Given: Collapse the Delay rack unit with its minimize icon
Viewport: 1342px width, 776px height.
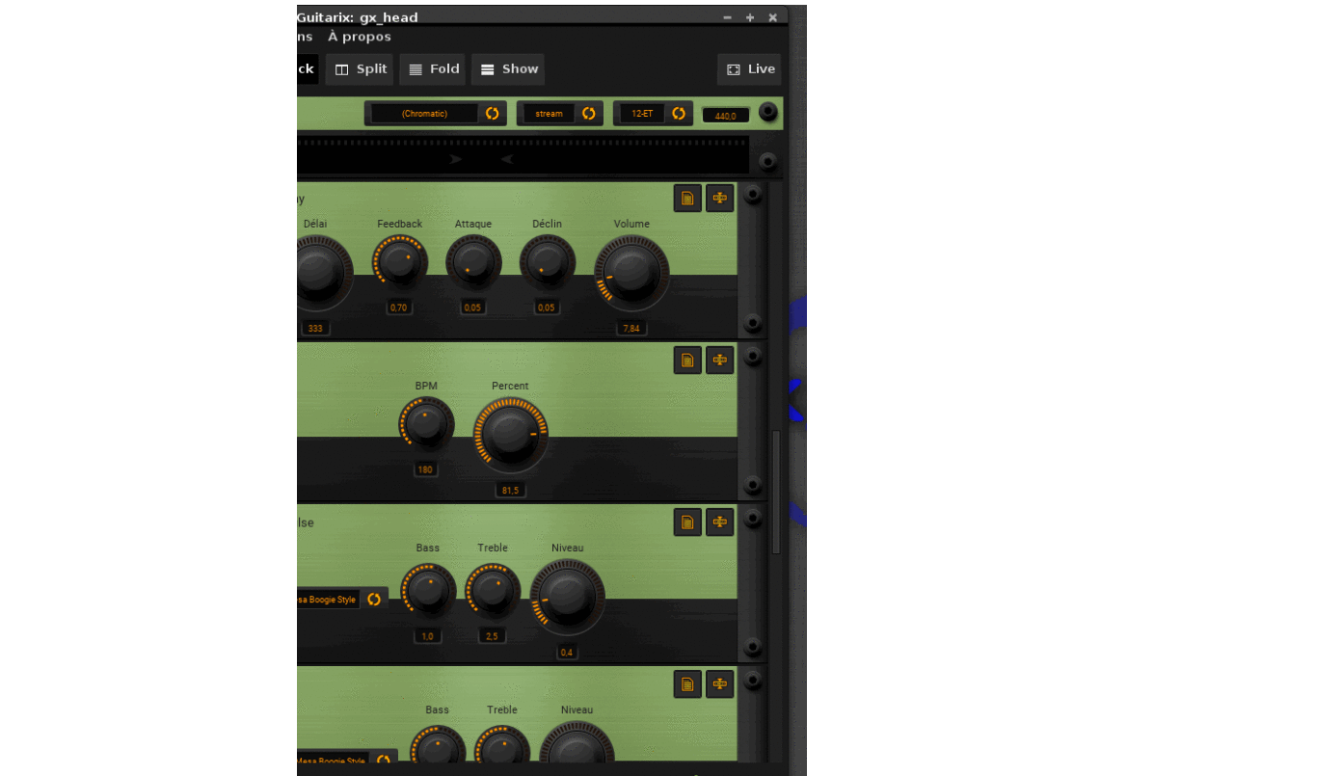Looking at the screenshot, I should coord(719,199).
